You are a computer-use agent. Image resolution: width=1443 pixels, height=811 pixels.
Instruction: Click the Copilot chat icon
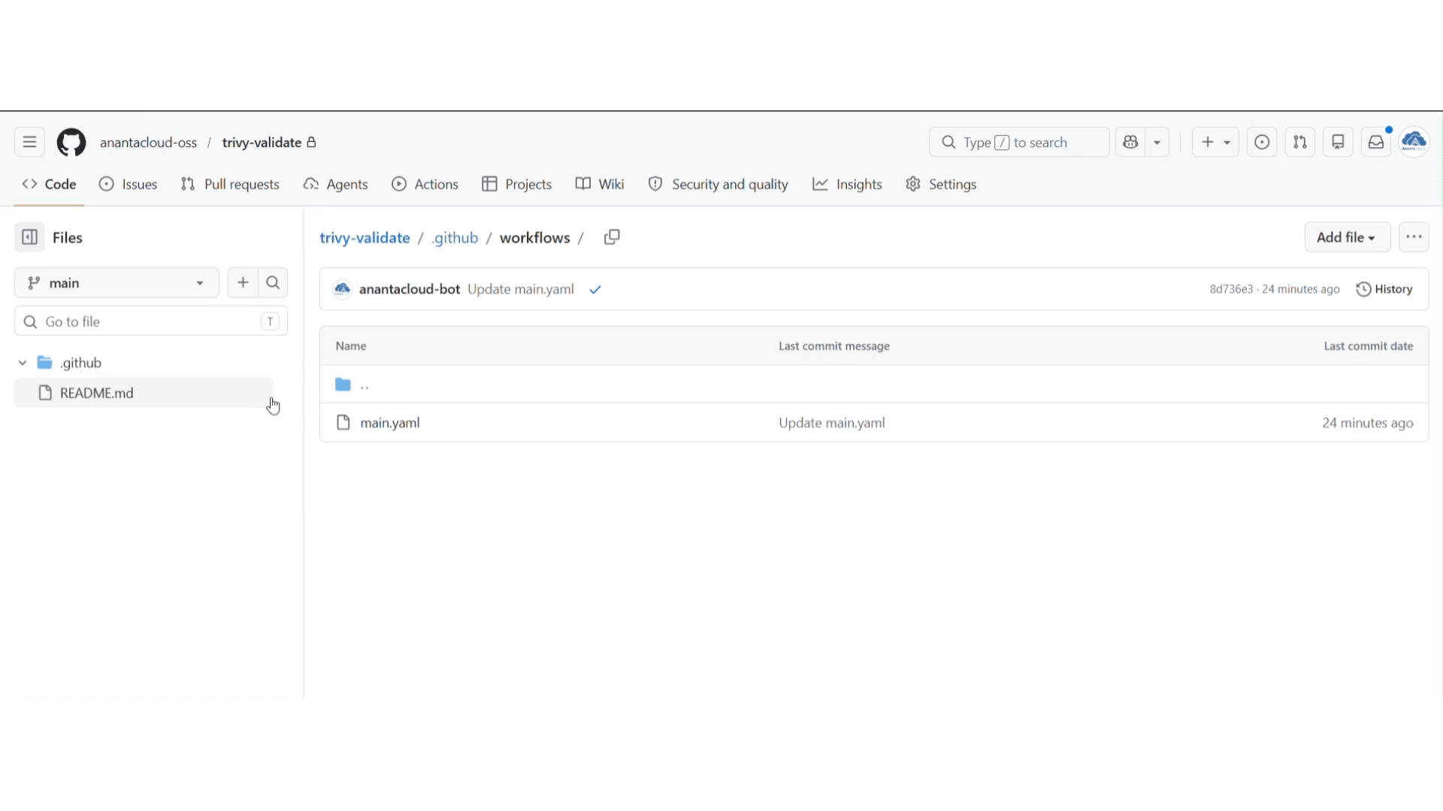(x=1130, y=143)
